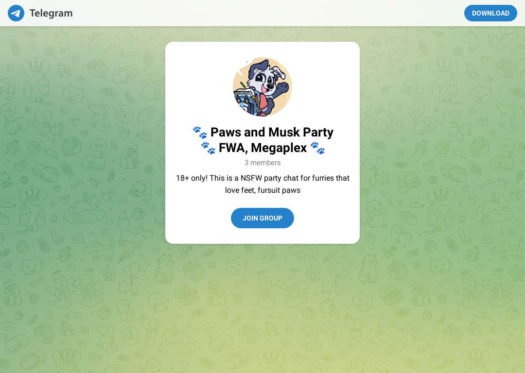The image size is (525, 373).
Task: Click the Telegram paper-plane logo icon
Action: point(16,13)
